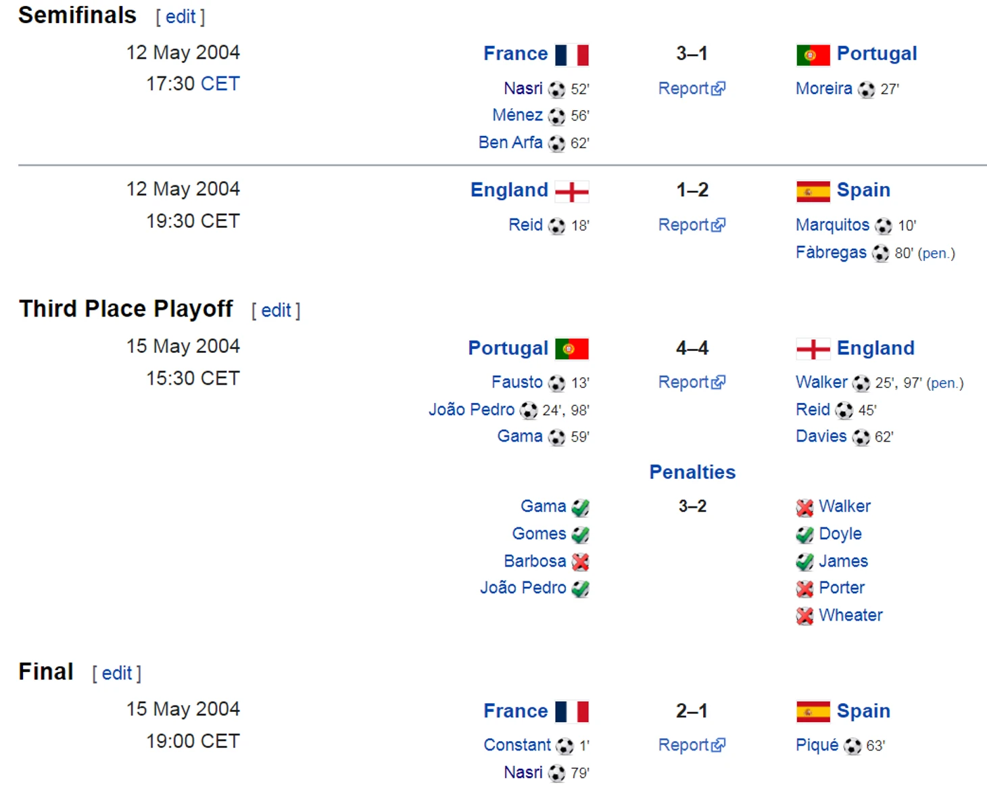Image resolution: width=987 pixels, height=808 pixels.
Task: Click Spain's flag icon in the Final match
Action: point(813,712)
